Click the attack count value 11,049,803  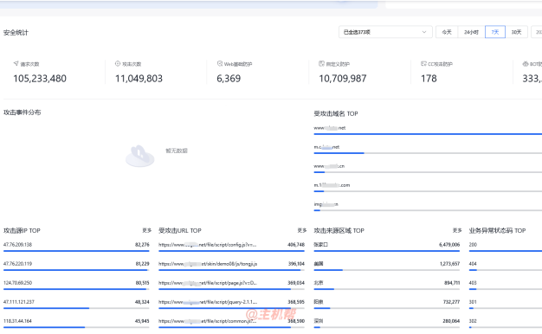139,79
